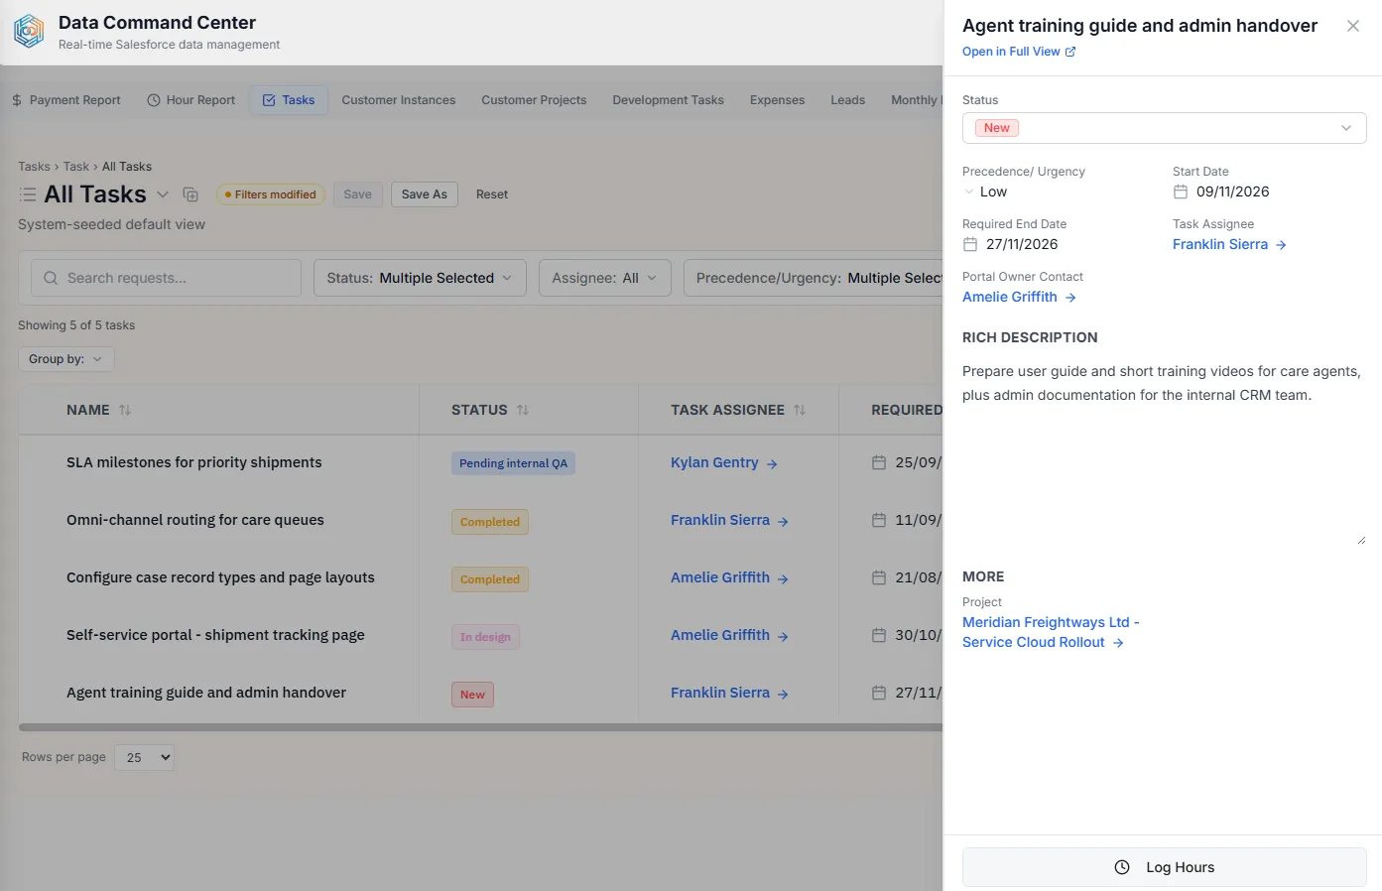Click the Save As button
This screenshot has height=891, width=1382.
(425, 194)
